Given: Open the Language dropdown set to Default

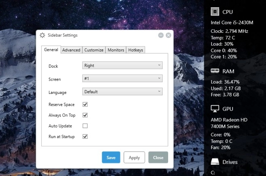Looking at the screenshot, I should pos(122,91).
